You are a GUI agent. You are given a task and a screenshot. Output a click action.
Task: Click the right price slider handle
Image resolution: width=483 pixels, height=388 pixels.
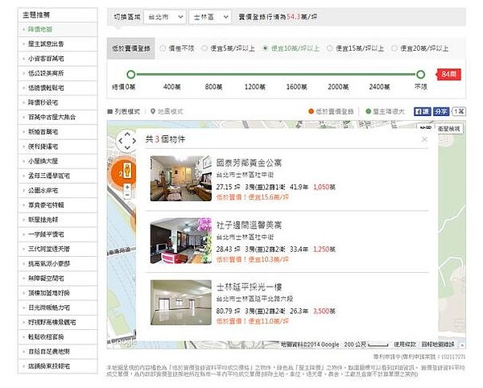click(421, 74)
